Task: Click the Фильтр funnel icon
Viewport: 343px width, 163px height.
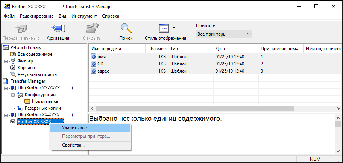Action: (x=13, y=61)
